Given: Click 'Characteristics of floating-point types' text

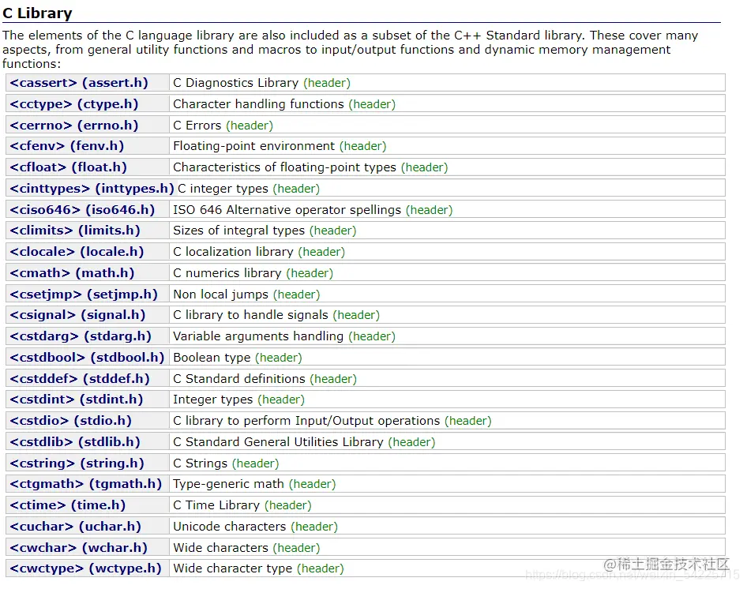Looking at the screenshot, I should [284, 167].
